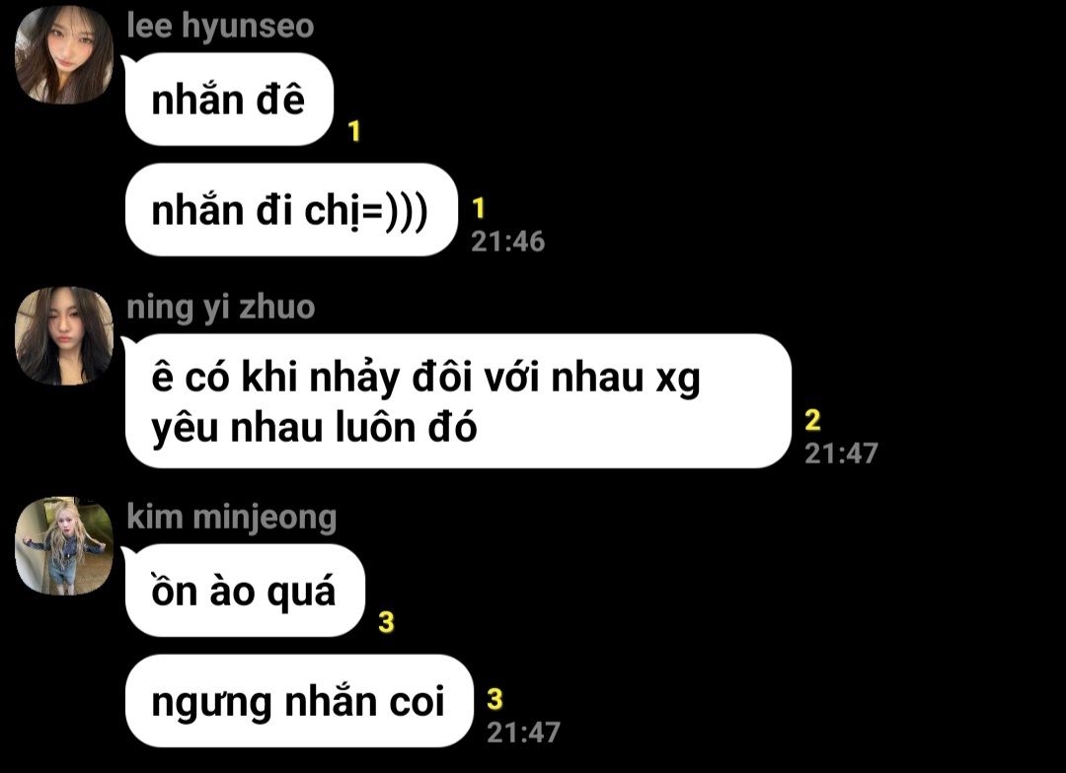Tap read count 3 beside "ngưng nhắn coi"
The width and height of the screenshot is (1066, 773).
(495, 699)
